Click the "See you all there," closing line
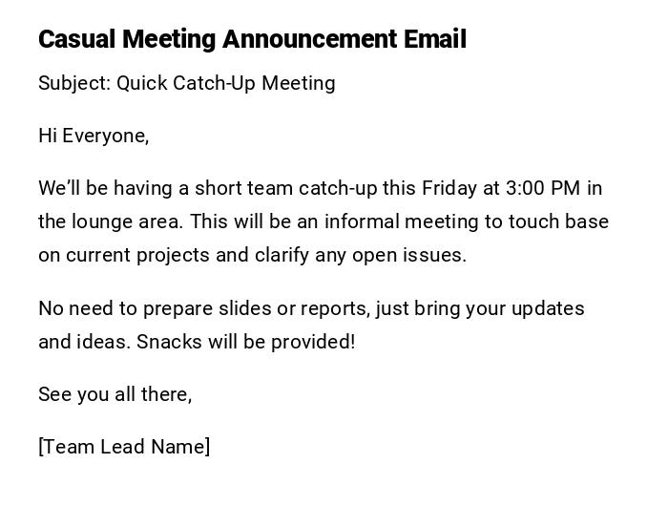 pyautogui.click(x=115, y=394)
